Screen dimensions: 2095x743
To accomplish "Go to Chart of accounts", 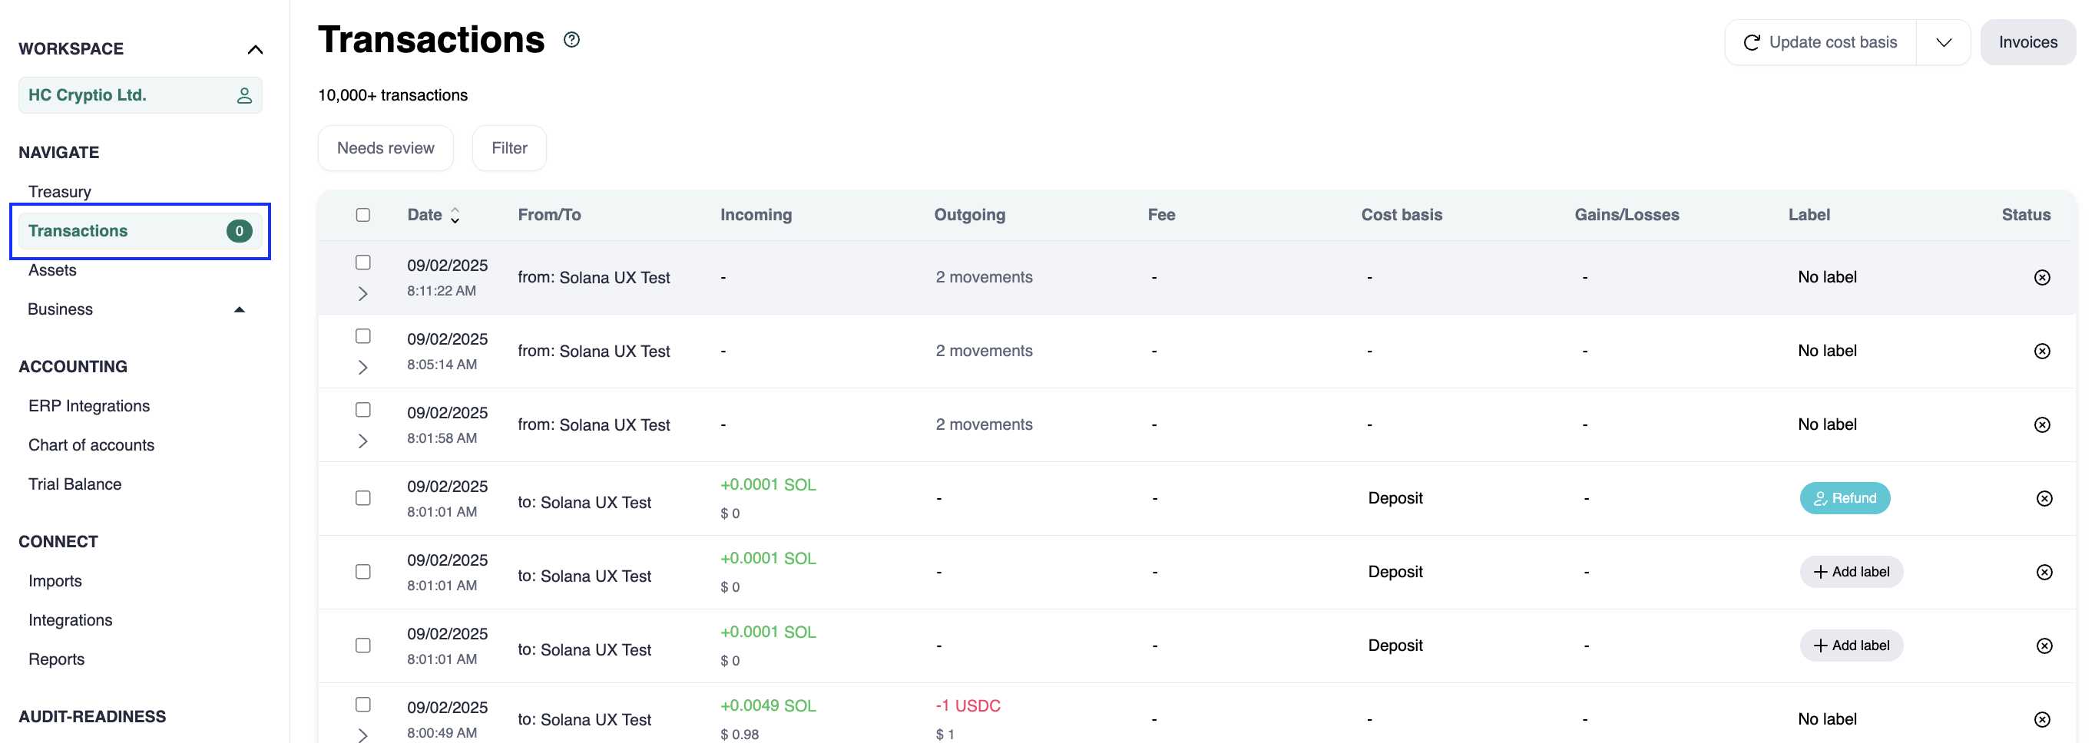I will click(91, 444).
